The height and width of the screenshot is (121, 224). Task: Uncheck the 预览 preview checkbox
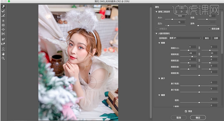click(x=186, y=111)
